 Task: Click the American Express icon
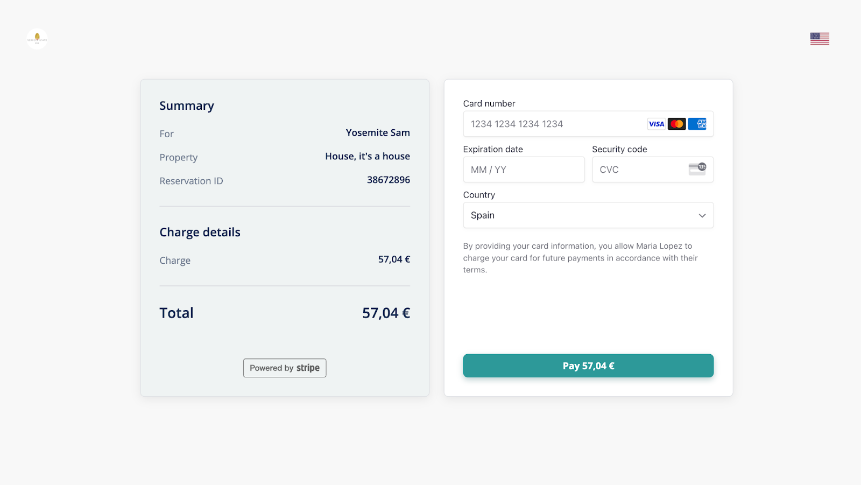697,124
